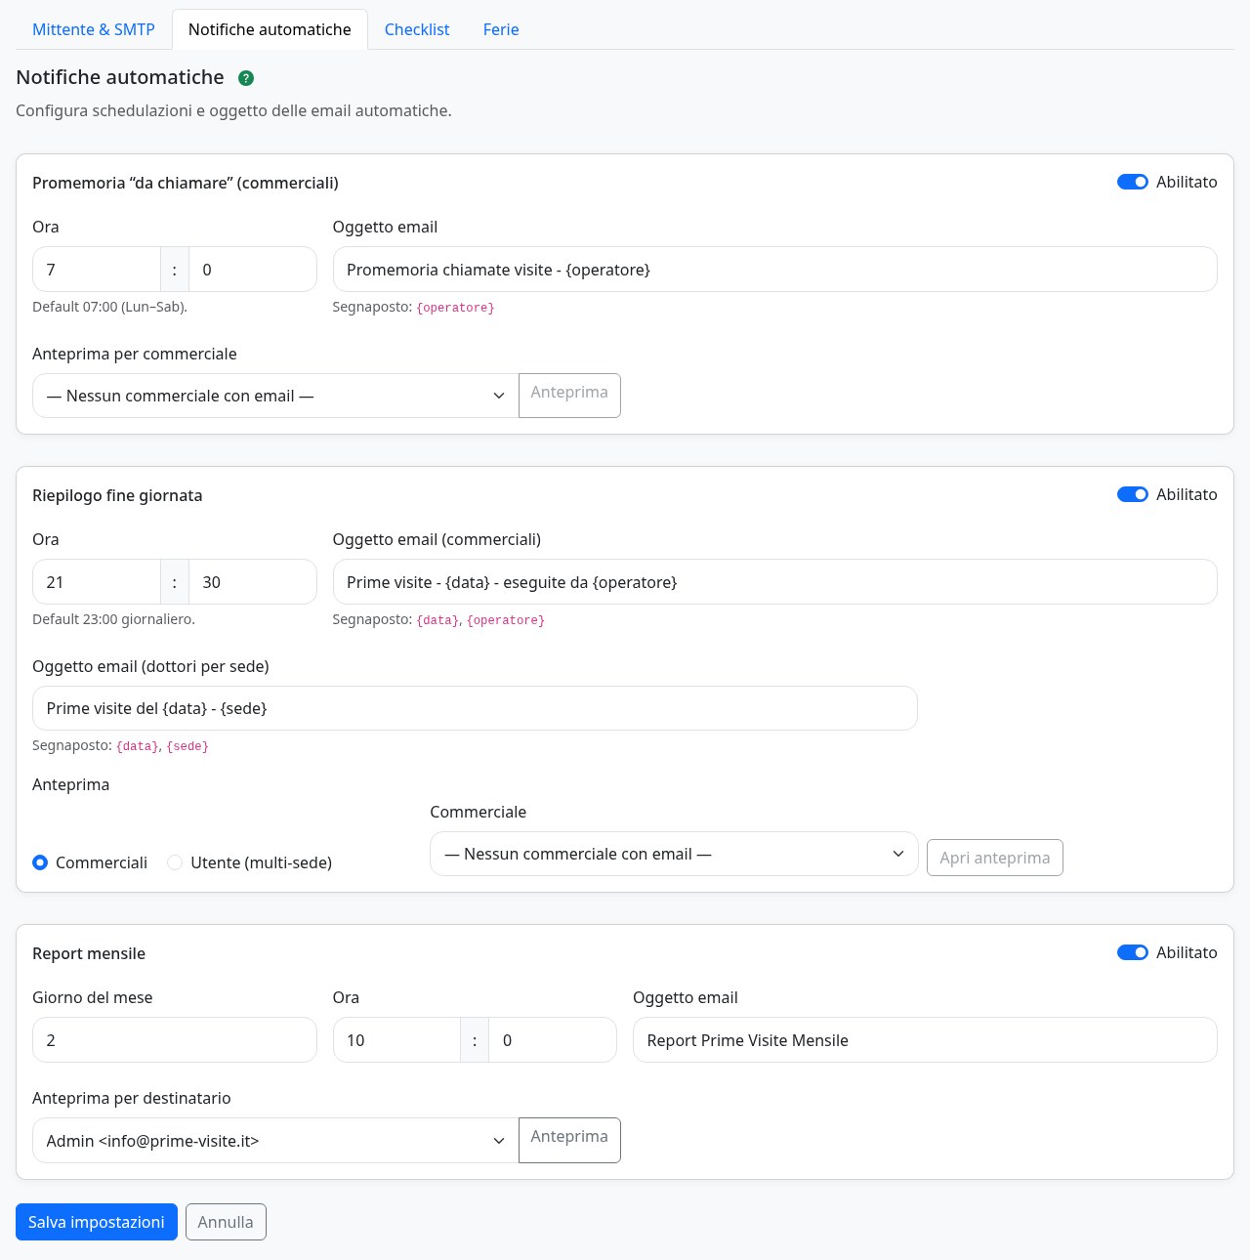Expand the Commerciale dropdown in Riepilogo
The width and height of the screenshot is (1250, 1260).
674,854
